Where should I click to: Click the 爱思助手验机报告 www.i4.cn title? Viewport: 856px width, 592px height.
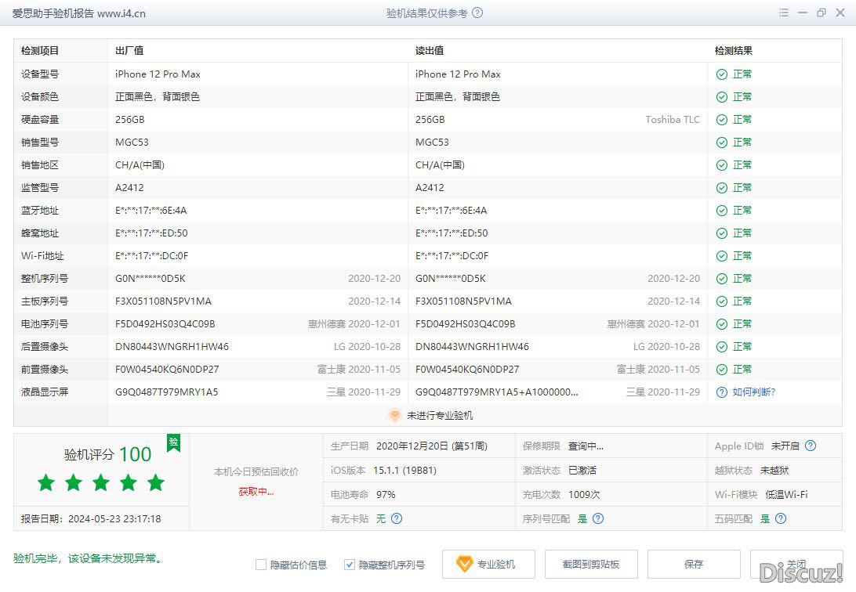point(79,13)
